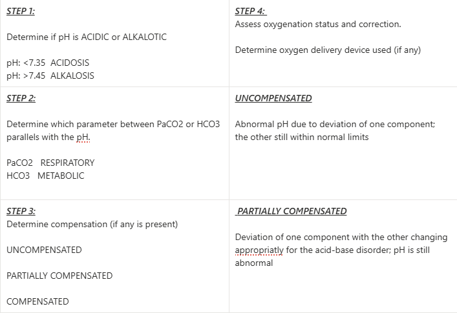Click the underlined 'PARTIALLY COMPENSATED' heading on right
Image resolution: width=457 pixels, height=313 pixels.
pos(292,211)
